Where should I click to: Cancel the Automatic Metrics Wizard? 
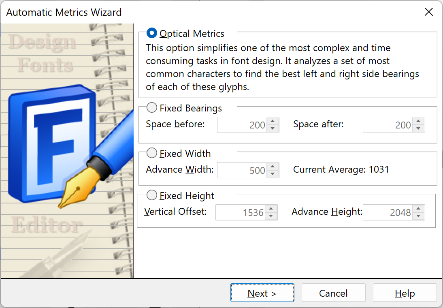tap(333, 293)
